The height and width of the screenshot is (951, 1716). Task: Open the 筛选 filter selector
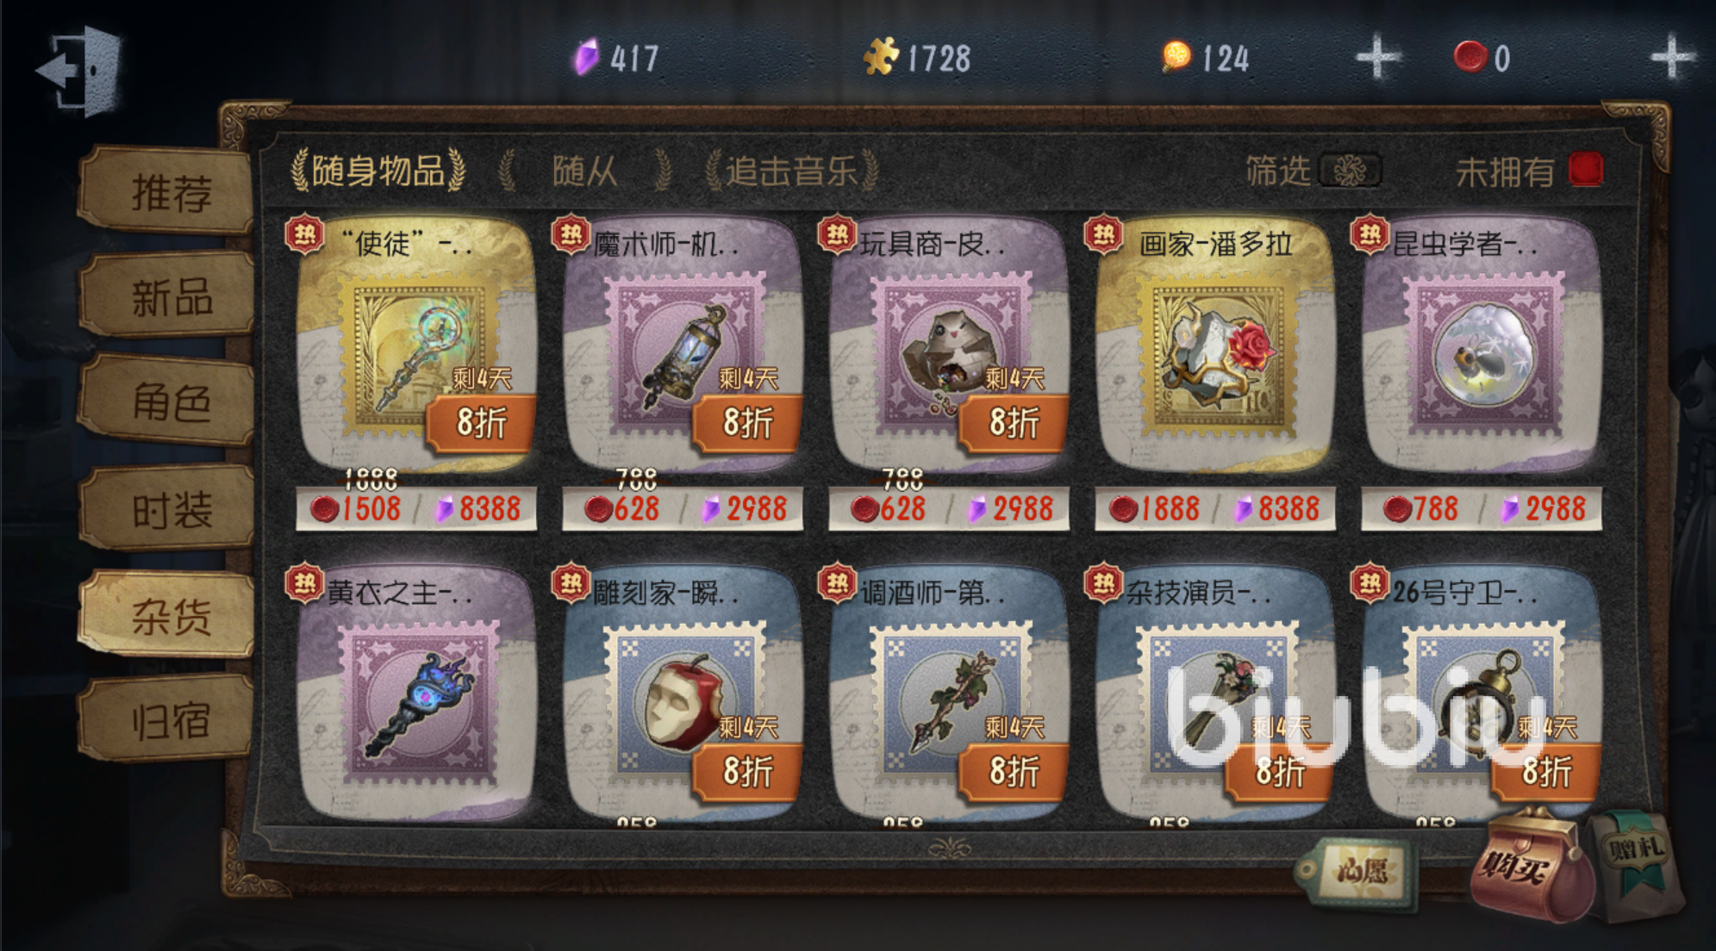1312,171
